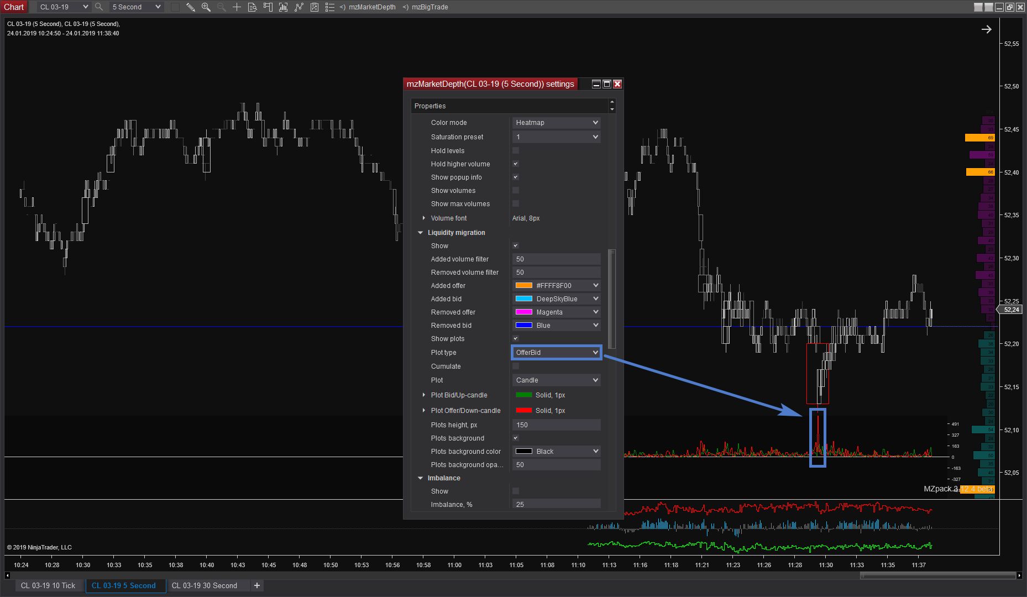Click the red Chart menu label
This screenshot has width=1027, height=597.
[x=14, y=7]
